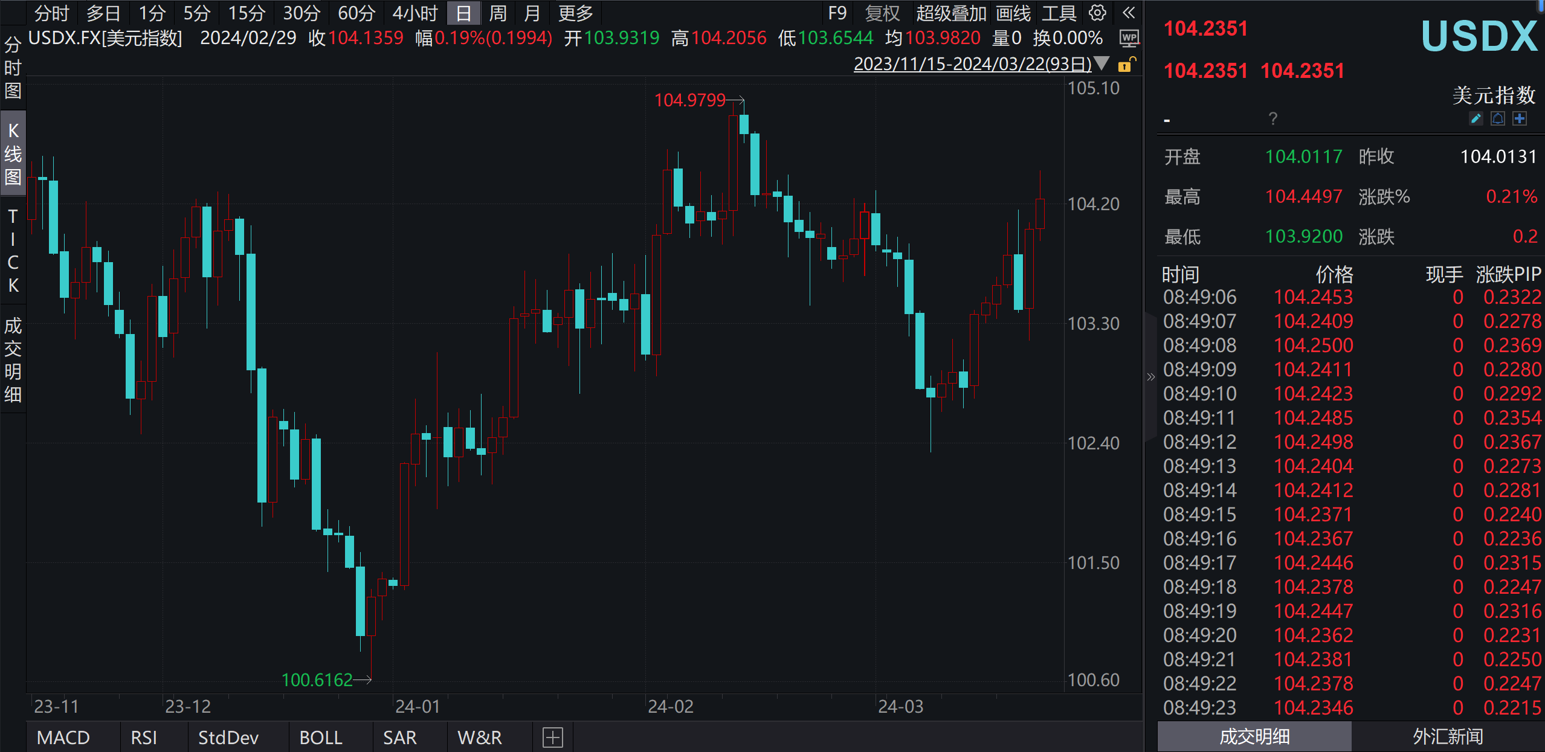Add USDX to watchlist with plus icon
1545x752 pixels.
pyautogui.click(x=1520, y=118)
